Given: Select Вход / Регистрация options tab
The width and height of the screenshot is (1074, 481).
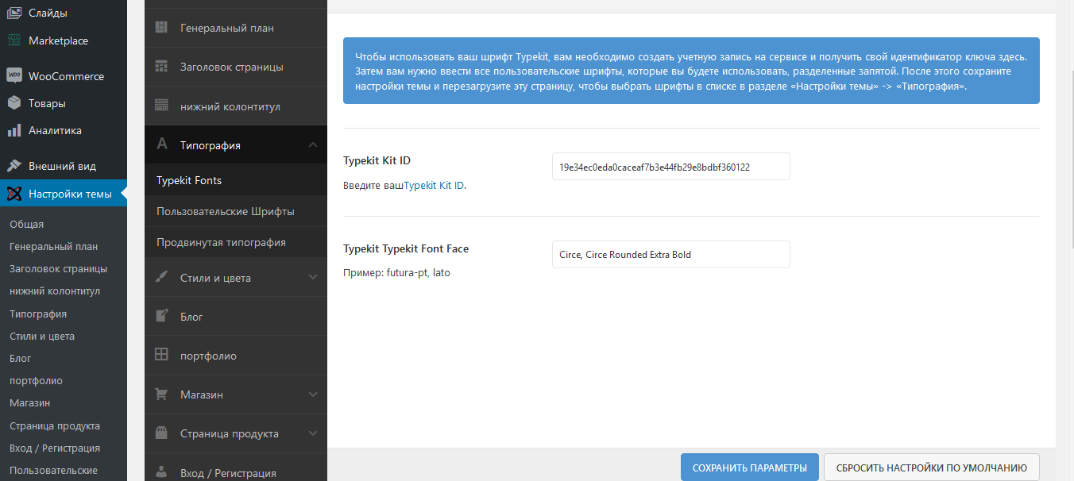Looking at the screenshot, I should point(236,468).
